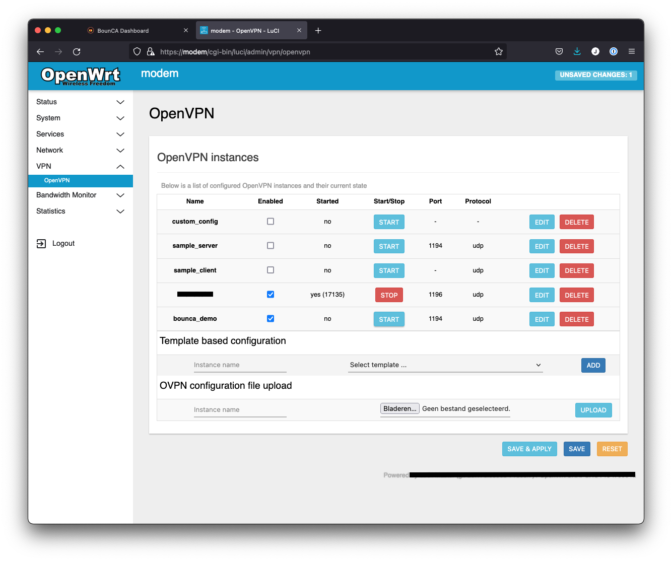Click the Logout icon in sidebar
672x561 pixels.
(41, 244)
